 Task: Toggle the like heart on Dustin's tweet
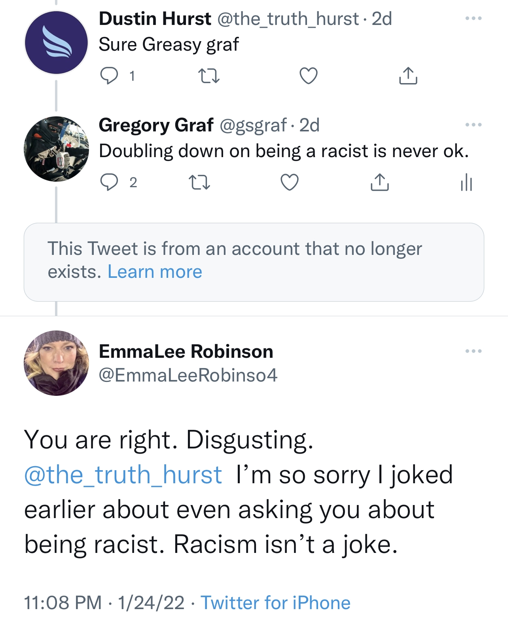click(x=308, y=76)
